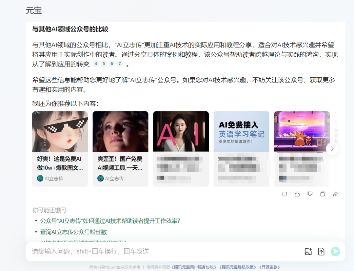Open suggested question about AI提升工作效率

tap(110, 221)
